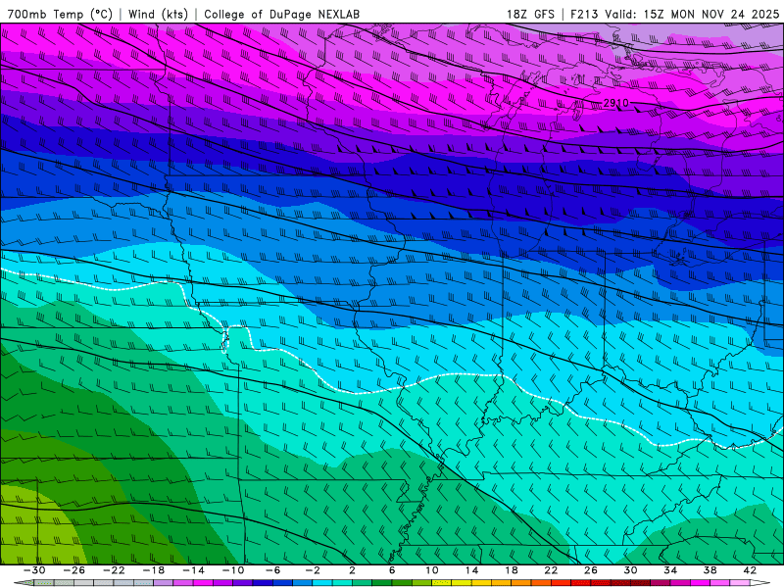Click the -6 color scale label
This screenshot has height=588, width=784.
tap(272, 570)
